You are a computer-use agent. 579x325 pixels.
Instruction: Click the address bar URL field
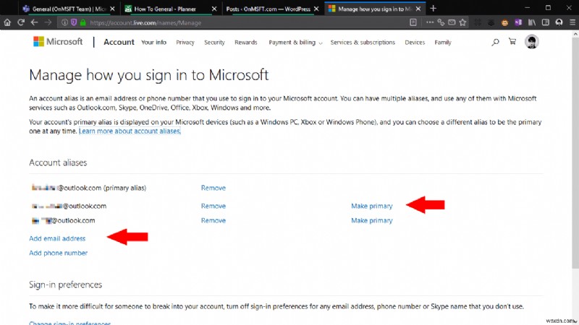tap(232, 22)
